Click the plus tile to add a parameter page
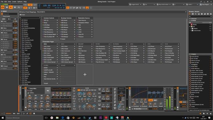 [85, 74]
